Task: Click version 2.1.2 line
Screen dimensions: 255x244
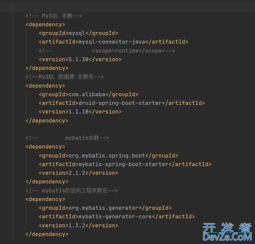Action: (78, 173)
